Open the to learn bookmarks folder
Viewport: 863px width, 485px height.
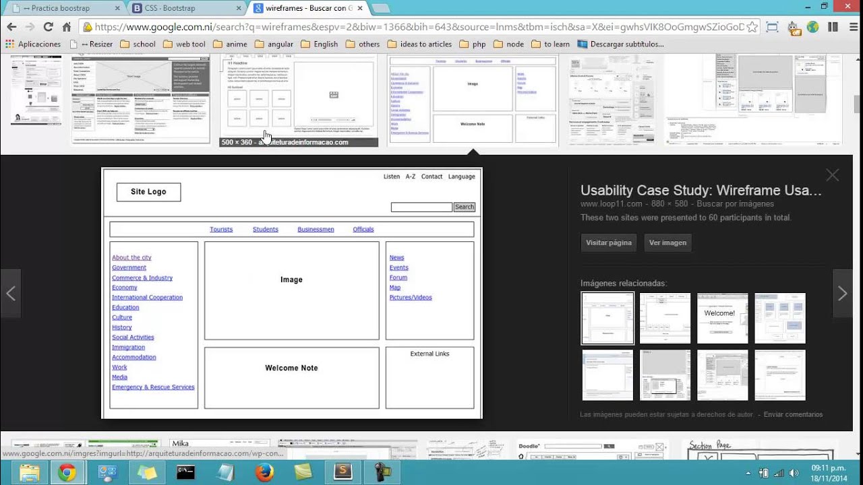click(x=550, y=44)
